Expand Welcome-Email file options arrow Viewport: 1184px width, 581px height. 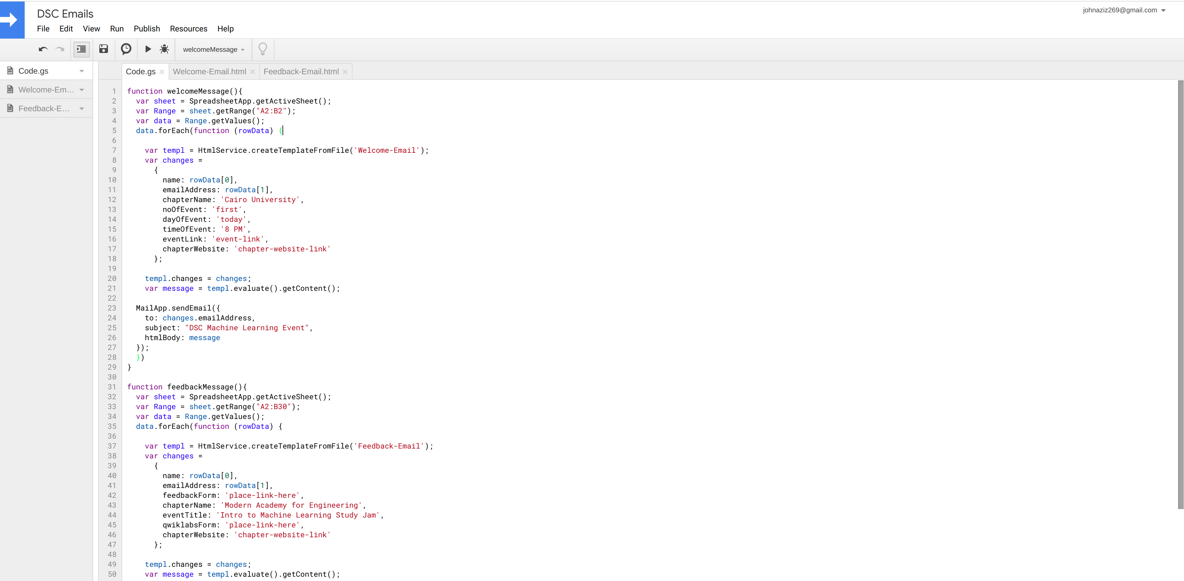[x=82, y=90]
